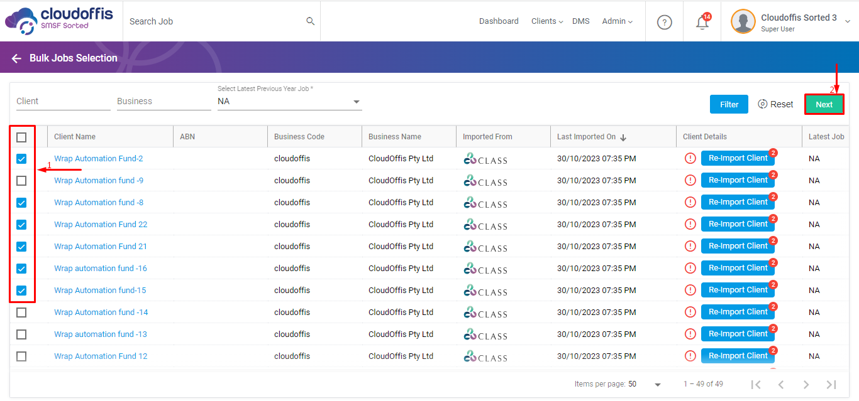This screenshot has width=859, height=401.
Task: Expand the Clients menu
Action: tap(547, 21)
